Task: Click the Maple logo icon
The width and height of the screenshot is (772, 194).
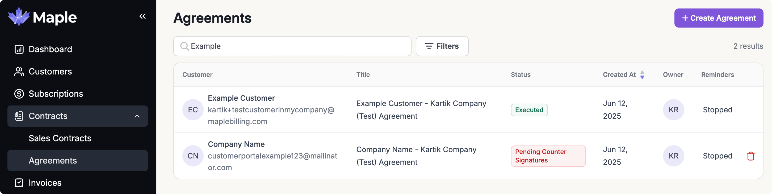Action: 19,17
